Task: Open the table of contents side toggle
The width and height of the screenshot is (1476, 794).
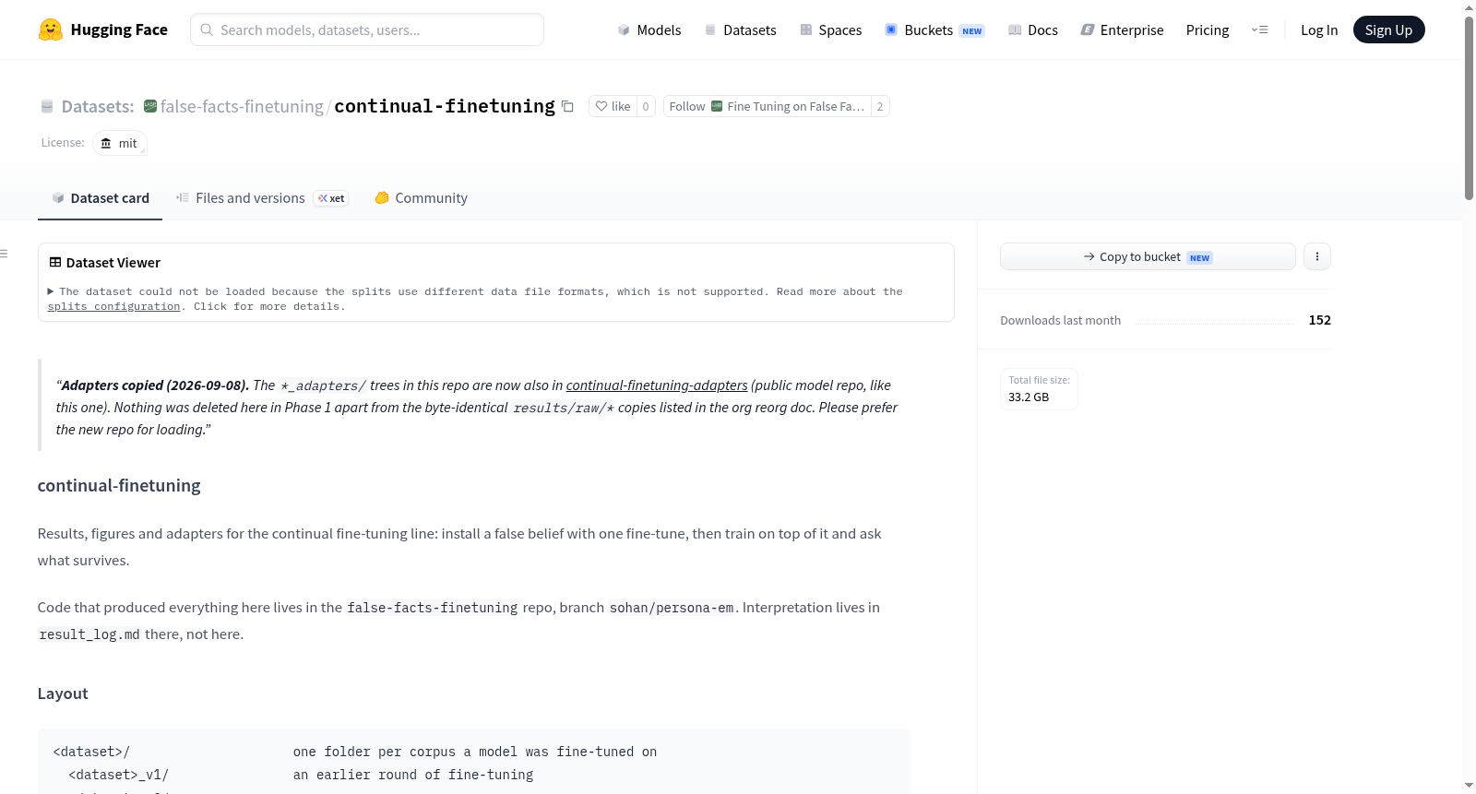Action: [x=5, y=253]
